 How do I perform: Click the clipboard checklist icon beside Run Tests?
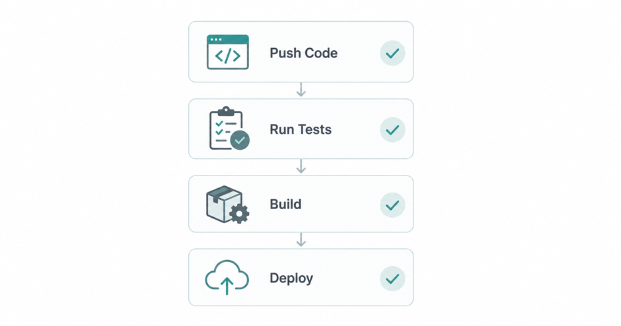(229, 128)
